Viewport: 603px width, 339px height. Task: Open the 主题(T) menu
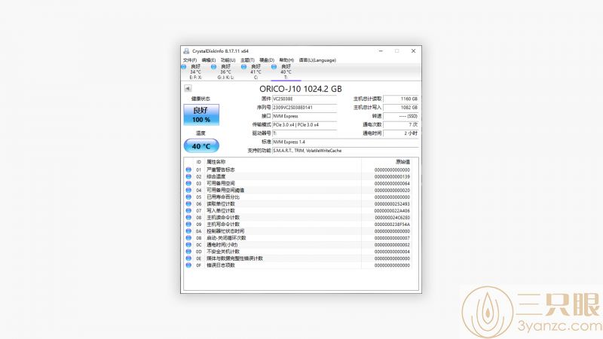click(x=247, y=60)
